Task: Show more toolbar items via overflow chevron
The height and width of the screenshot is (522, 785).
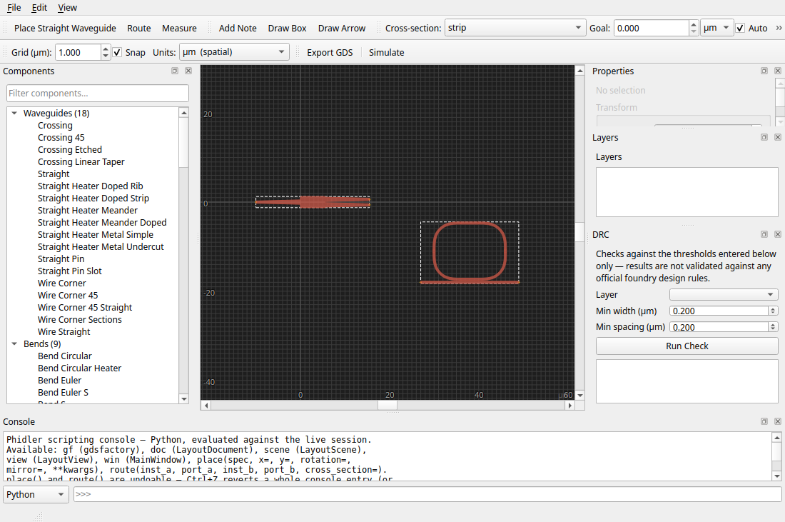Action: pos(779,28)
